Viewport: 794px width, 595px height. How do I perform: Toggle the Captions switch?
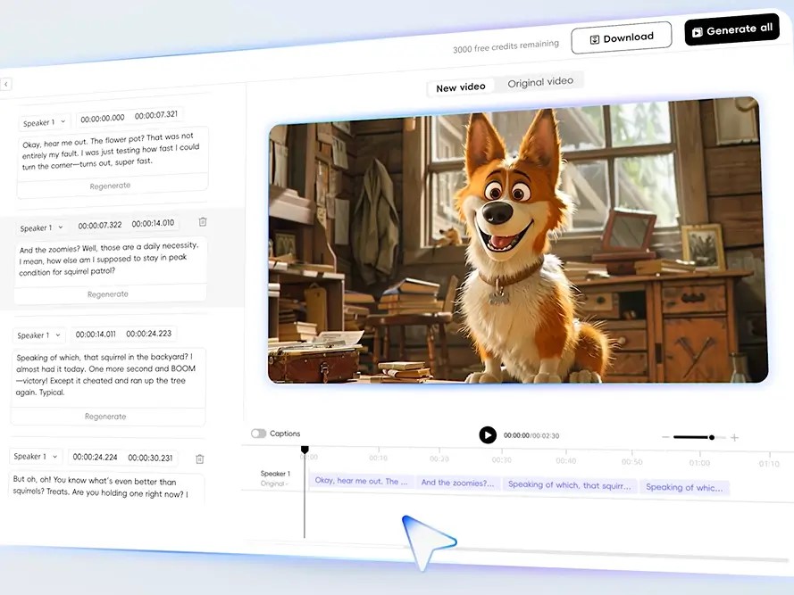point(258,434)
